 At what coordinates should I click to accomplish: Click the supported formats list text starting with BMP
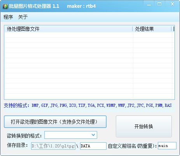pos(101,105)
